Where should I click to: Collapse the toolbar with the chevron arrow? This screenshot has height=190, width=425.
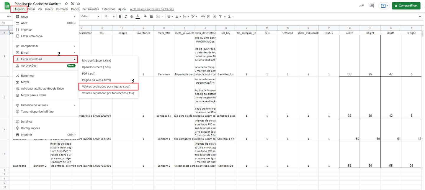coord(420,16)
